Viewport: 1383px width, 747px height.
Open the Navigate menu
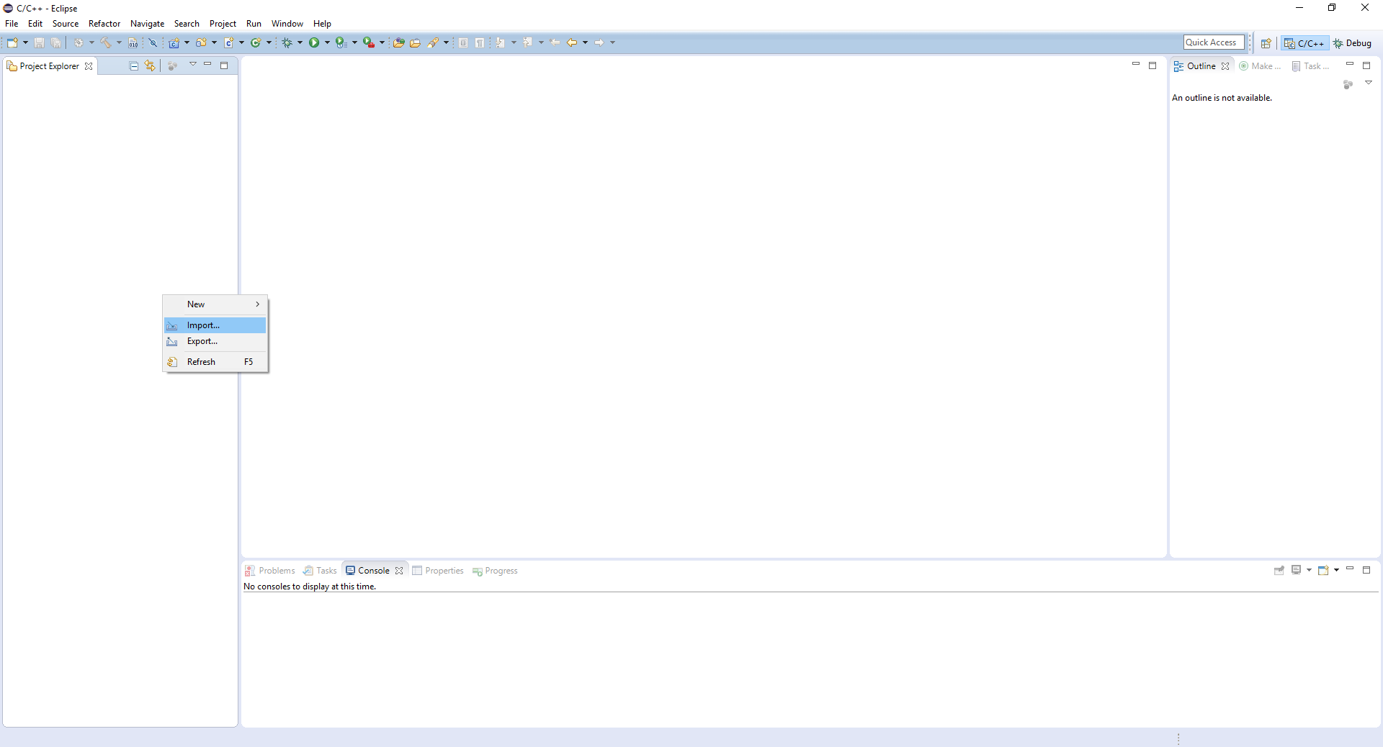(x=147, y=24)
